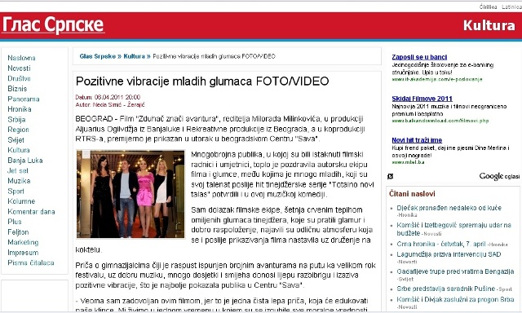Go to Sport section
This screenshot has width=522, height=313.
(15, 192)
